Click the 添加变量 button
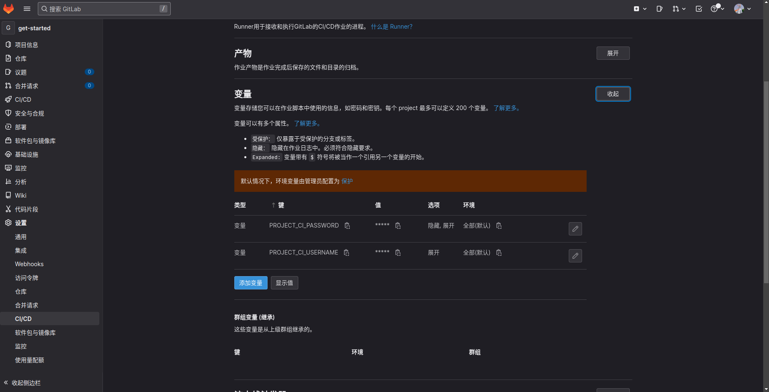Viewport: 769px width, 392px height. click(x=251, y=283)
